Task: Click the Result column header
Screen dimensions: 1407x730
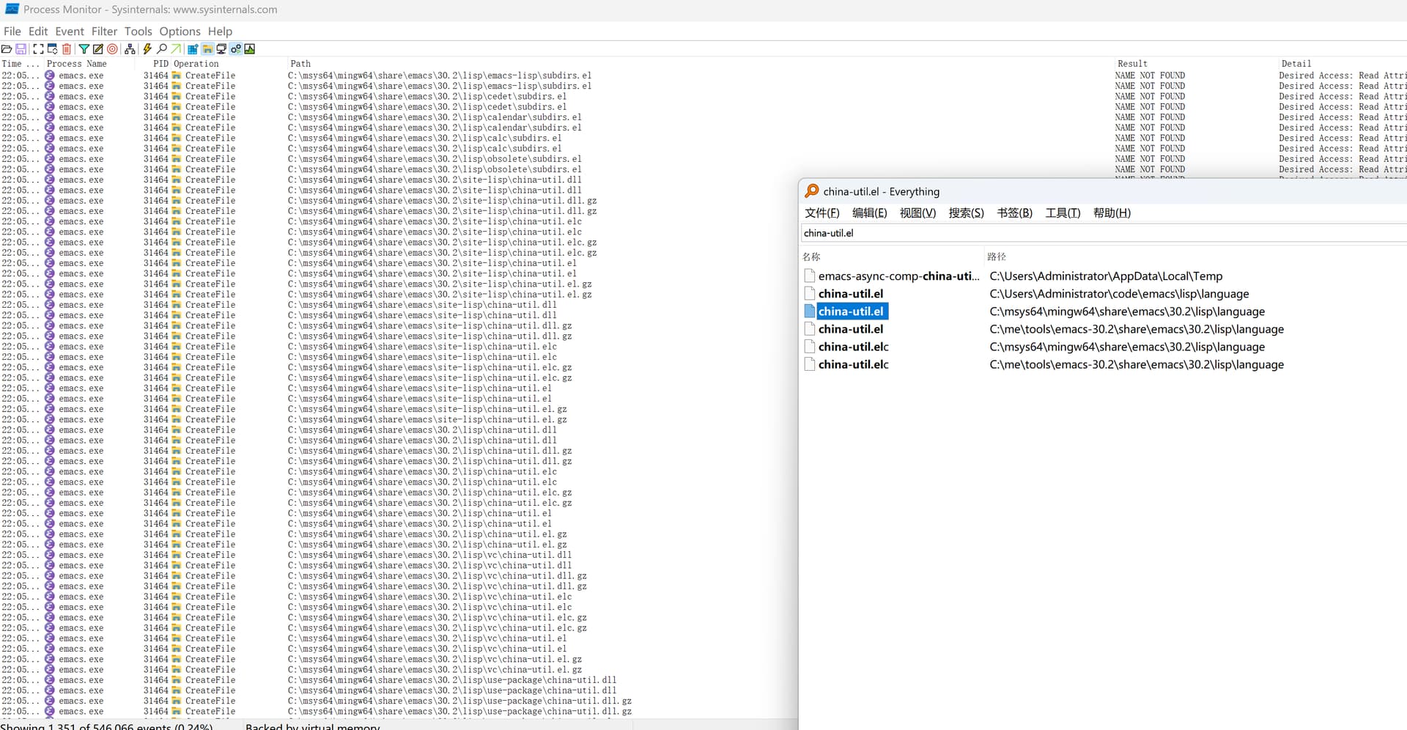Action: pos(1132,64)
